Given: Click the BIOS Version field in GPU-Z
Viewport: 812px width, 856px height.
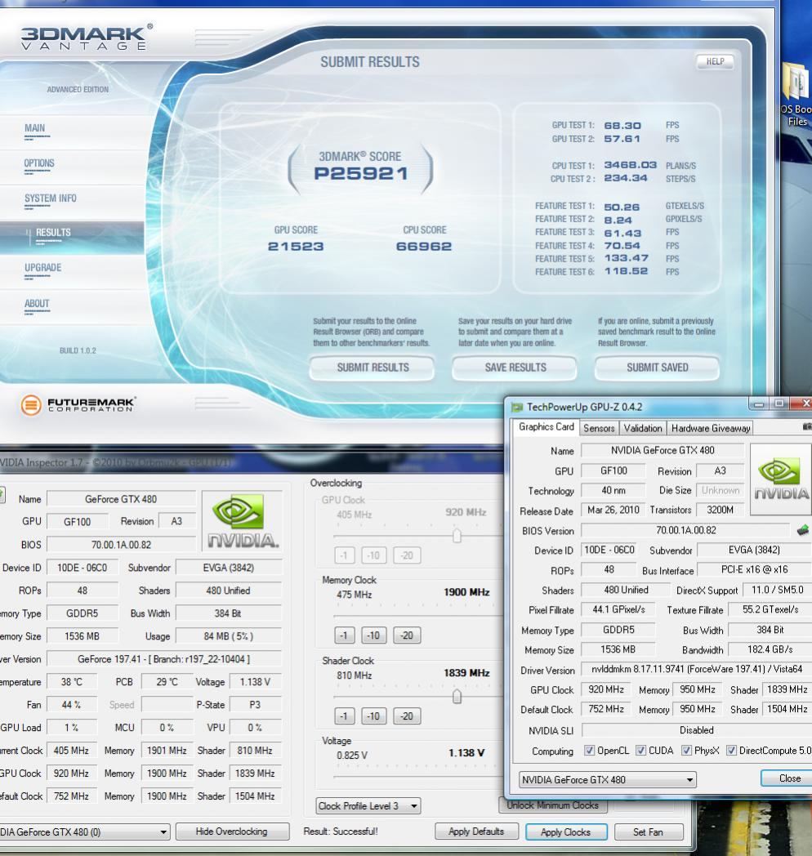Looking at the screenshot, I should pyautogui.click(x=685, y=530).
